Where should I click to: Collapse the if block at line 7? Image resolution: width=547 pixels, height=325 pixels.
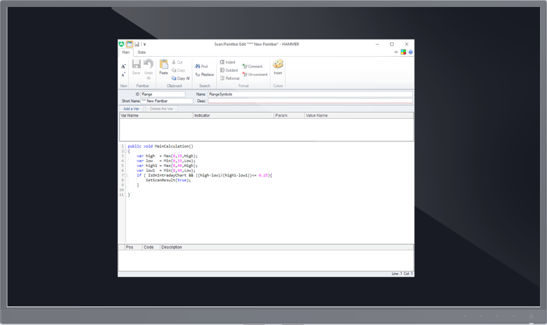(x=125, y=175)
